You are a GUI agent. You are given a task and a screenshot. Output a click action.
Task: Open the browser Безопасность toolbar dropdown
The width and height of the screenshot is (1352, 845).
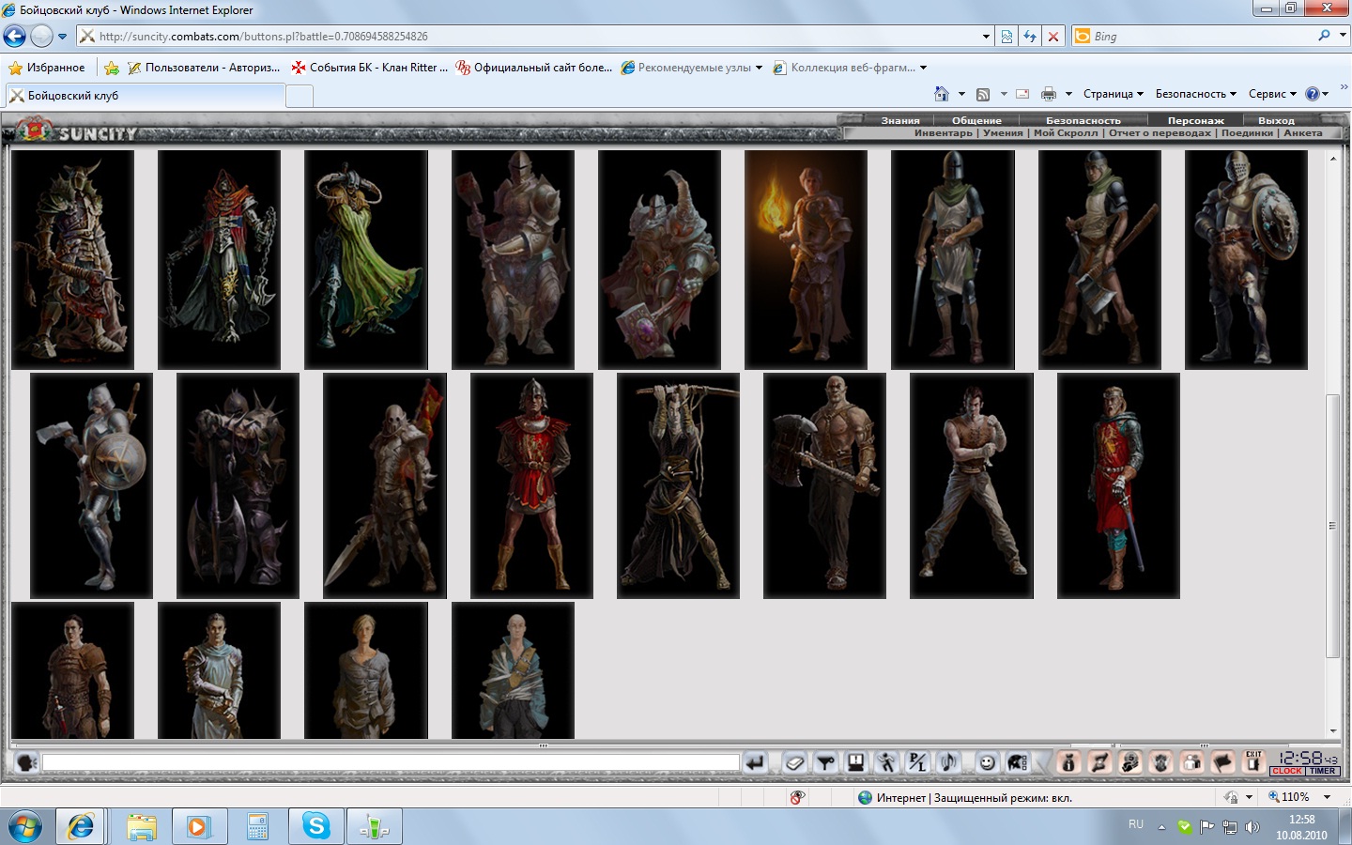click(x=1196, y=94)
